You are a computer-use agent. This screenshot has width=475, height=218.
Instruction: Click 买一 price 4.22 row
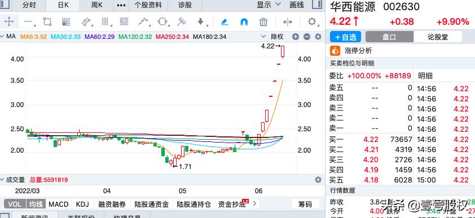coord(371,139)
